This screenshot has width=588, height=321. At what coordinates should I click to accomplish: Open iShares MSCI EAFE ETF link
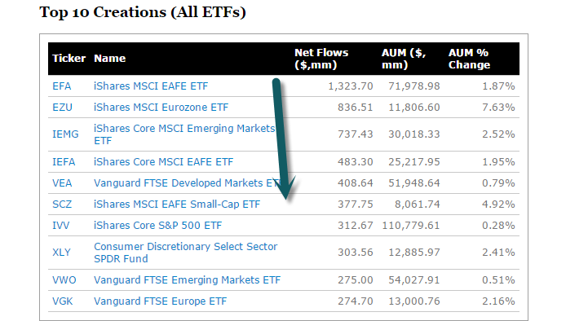click(x=151, y=86)
